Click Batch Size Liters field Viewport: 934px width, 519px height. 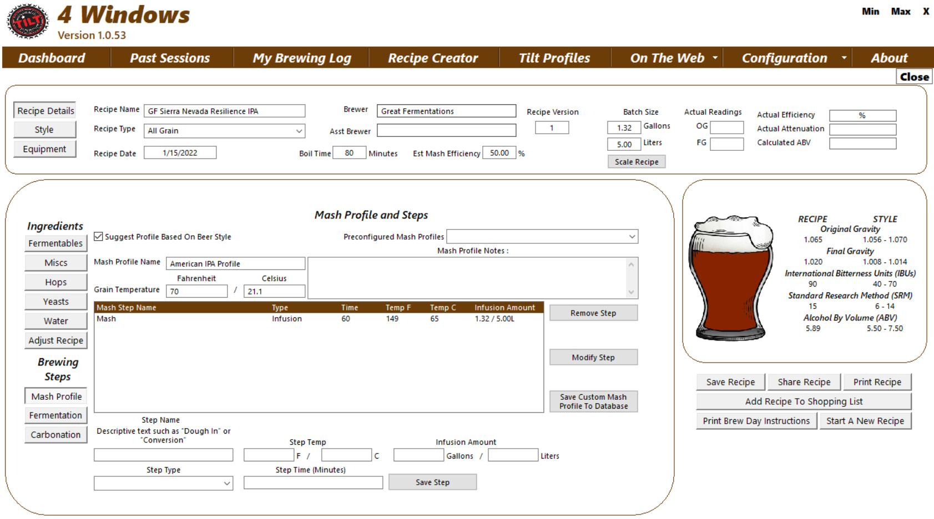[x=624, y=145]
